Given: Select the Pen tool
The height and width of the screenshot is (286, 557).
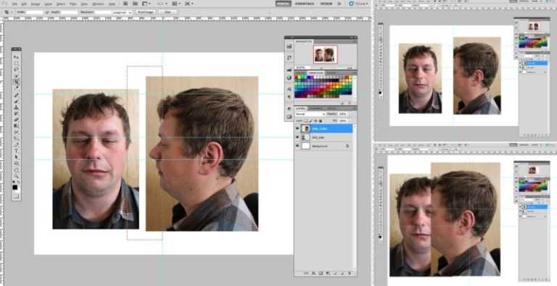Looking at the screenshot, I should pos(16,145).
